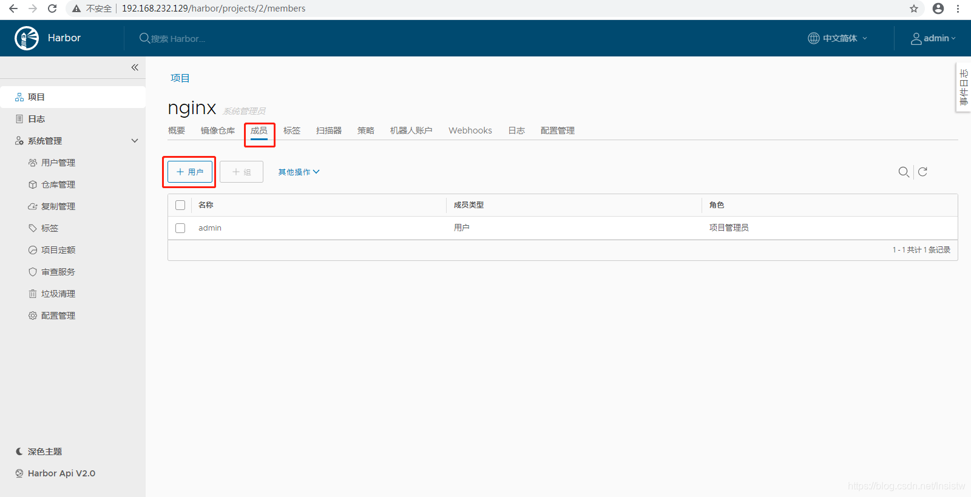Click the browser address bar URL
971x497 pixels.
point(214,8)
